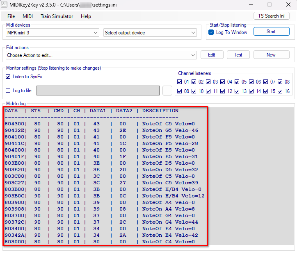
Task: Click the New action button
Action: coord(271,55)
